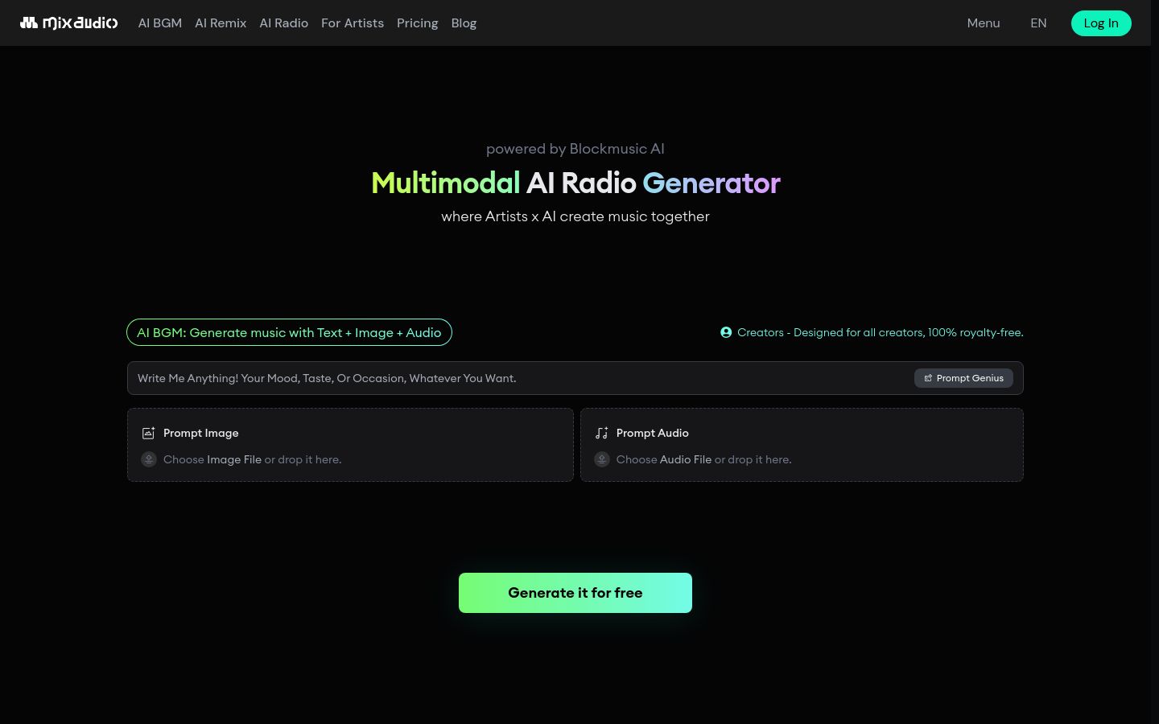Image resolution: width=1159 pixels, height=724 pixels.
Task: Open AI Radio in navigation
Action: coord(284,23)
